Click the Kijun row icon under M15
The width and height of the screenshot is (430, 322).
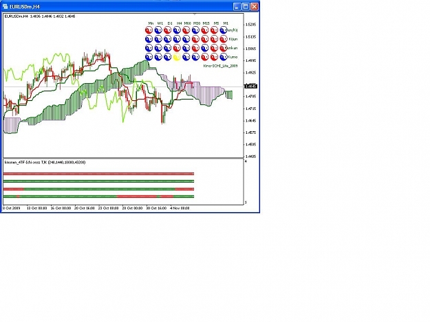coord(205,39)
